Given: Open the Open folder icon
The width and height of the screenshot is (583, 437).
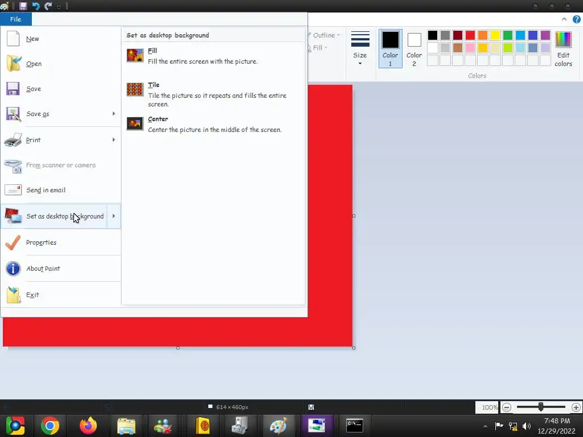Looking at the screenshot, I should pyautogui.click(x=14, y=64).
